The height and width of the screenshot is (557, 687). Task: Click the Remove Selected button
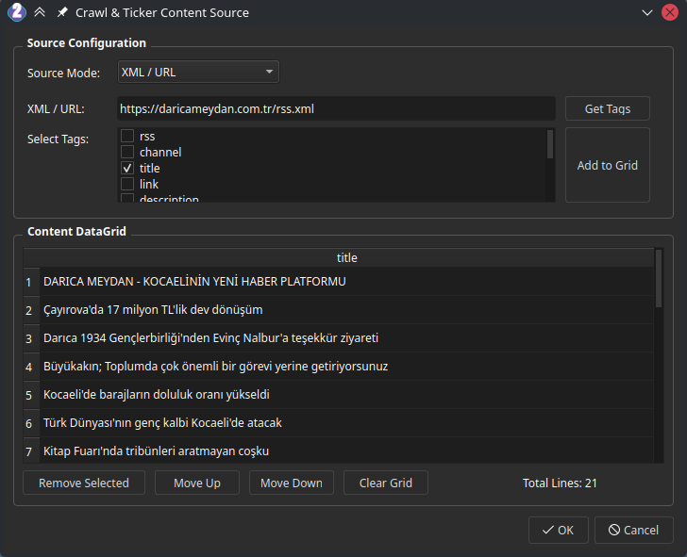pyautogui.click(x=84, y=483)
